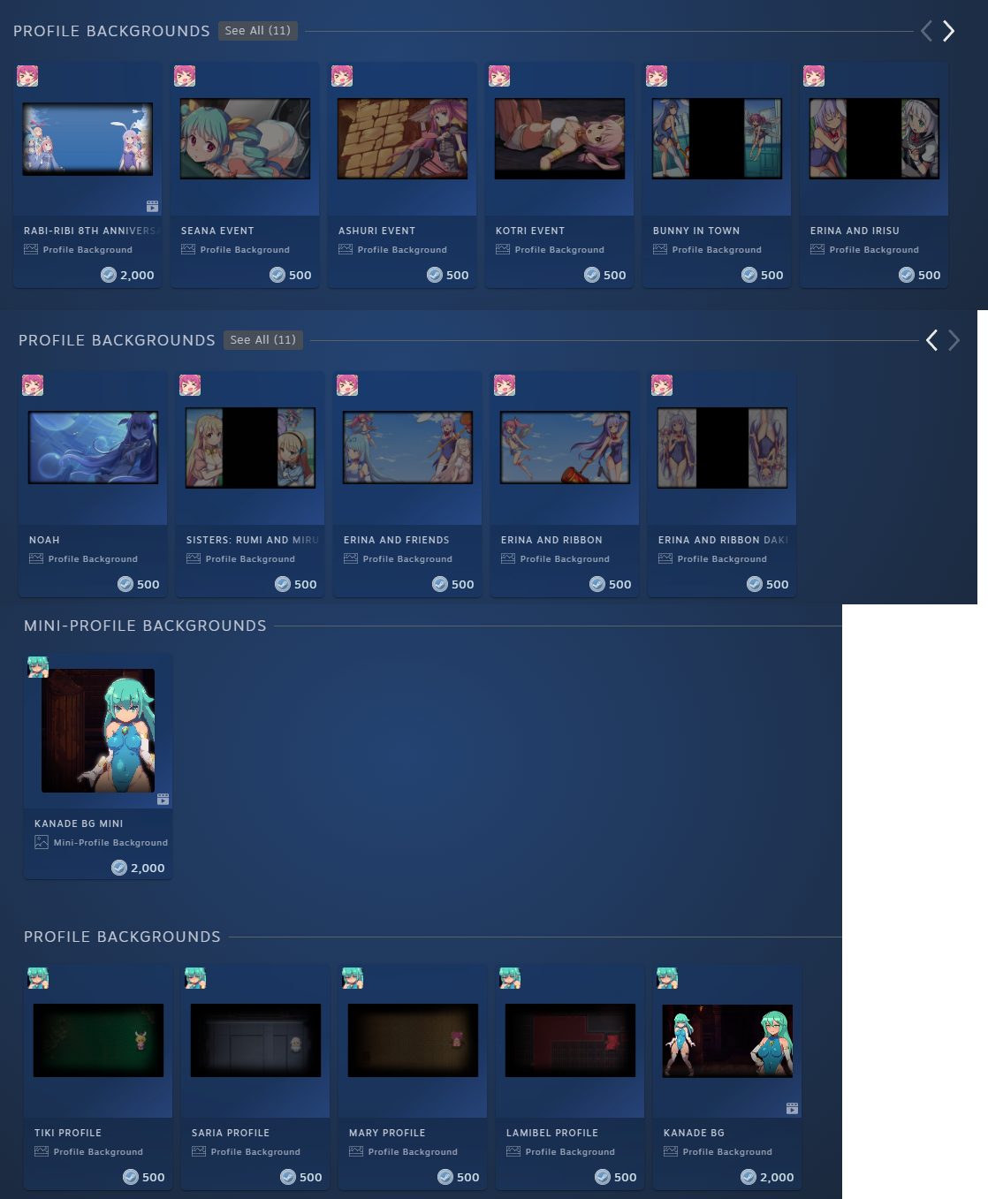Click the SARIA PROFILE title text
This screenshot has width=988, height=1199.
click(x=231, y=1133)
